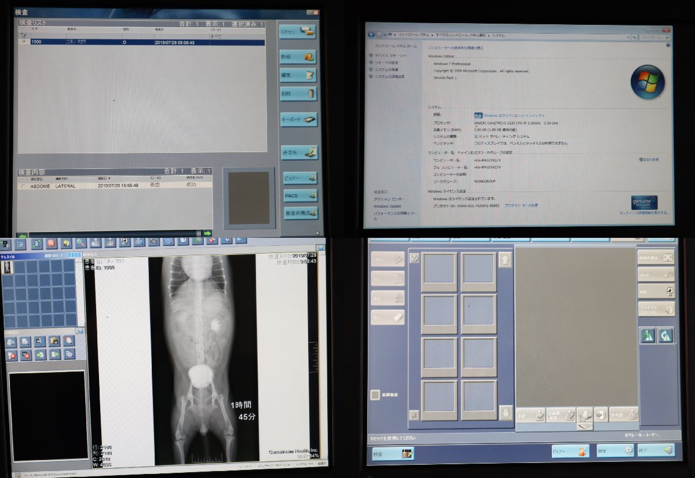695x478 pixels.
Task: Move the cassette list down with down arrow
Action: point(505,413)
